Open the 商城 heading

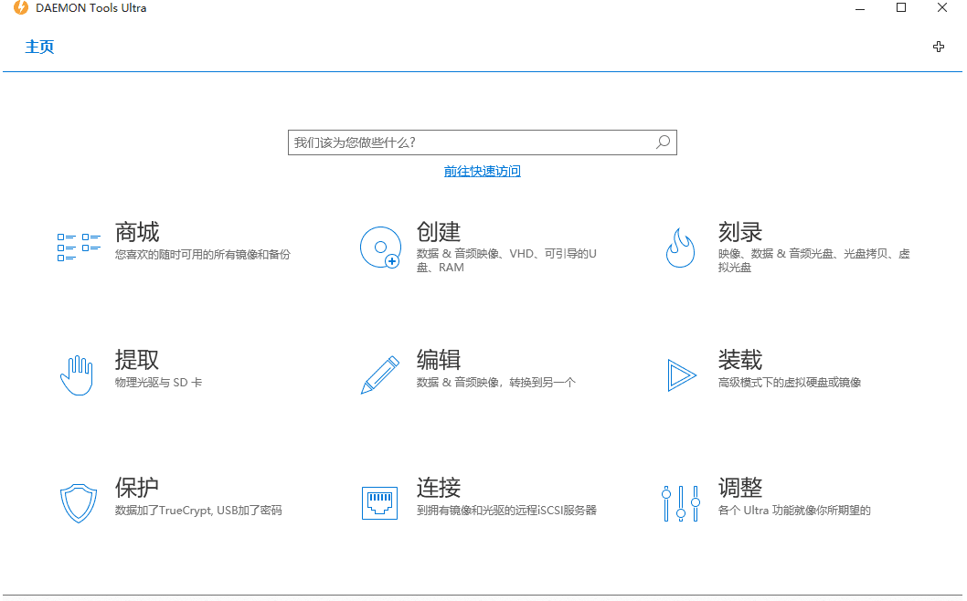coord(137,232)
